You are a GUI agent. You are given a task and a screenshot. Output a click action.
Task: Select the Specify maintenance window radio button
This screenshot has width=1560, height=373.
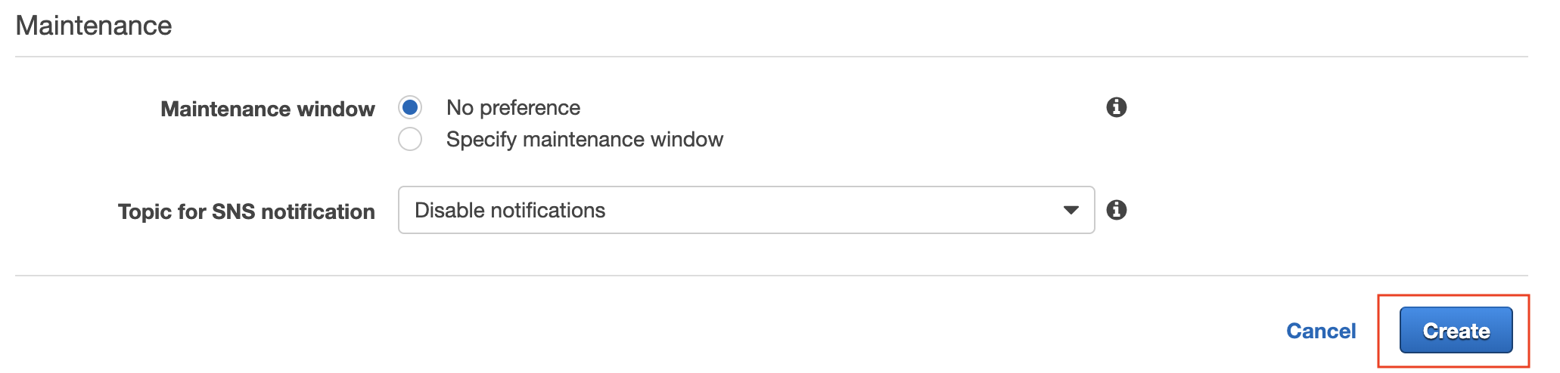(x=410, y=140)
